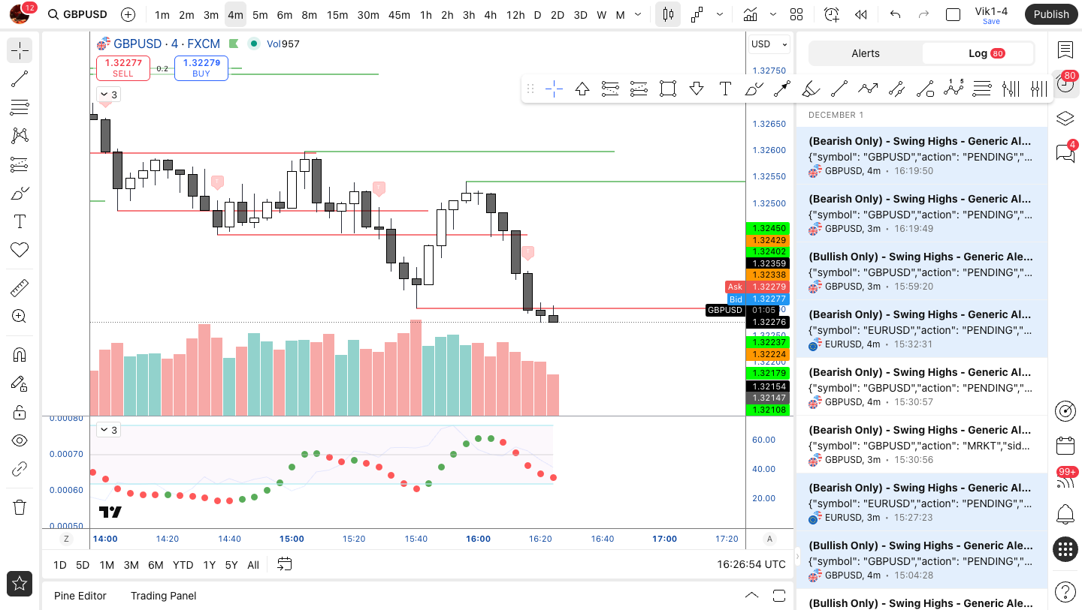Choose the 12h interval
Viewport: 1082px width, 610px height.
click(515, 14)
